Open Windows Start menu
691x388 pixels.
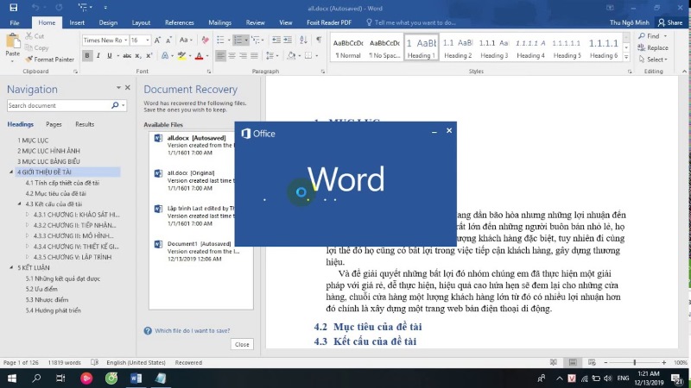(12, 379)
